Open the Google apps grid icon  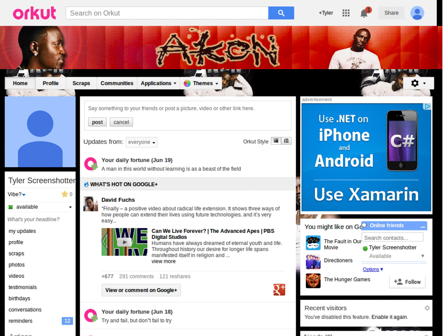click(x=346, y=13)
